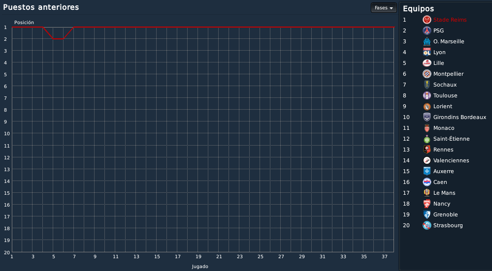The height and width of the screenshot is (271, 492).
Task: Choose Caen team name
Action: point(440,182)
